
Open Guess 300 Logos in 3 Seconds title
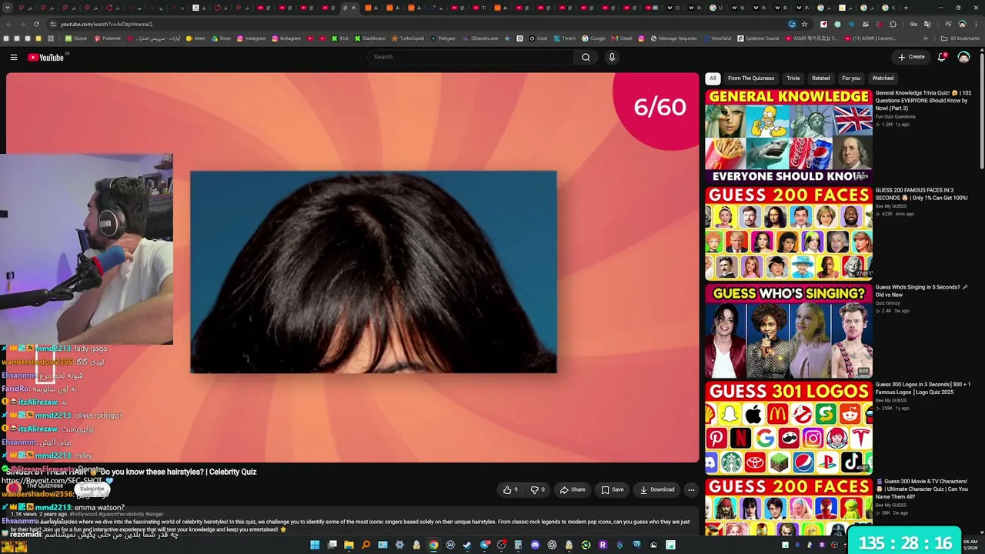pos(923,388)
